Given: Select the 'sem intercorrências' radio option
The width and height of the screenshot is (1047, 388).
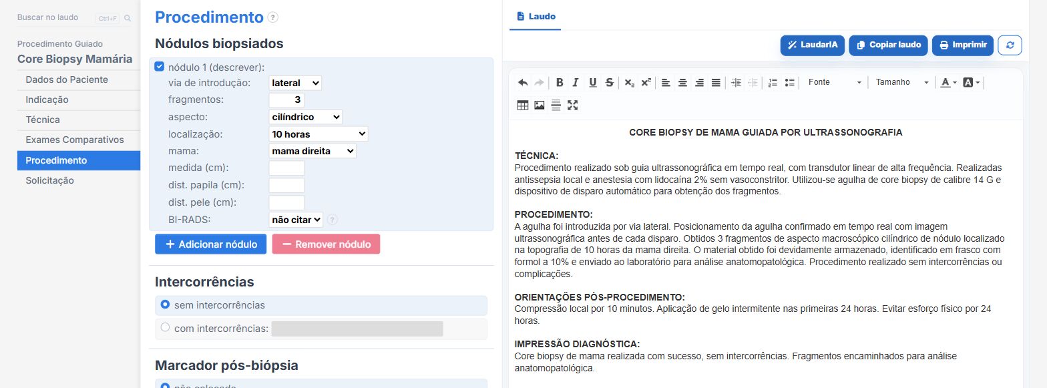Looking at the screenshot, I should [x=165, y=305].
